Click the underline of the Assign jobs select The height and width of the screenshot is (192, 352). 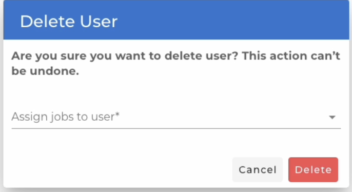click(x=176, y=128)
